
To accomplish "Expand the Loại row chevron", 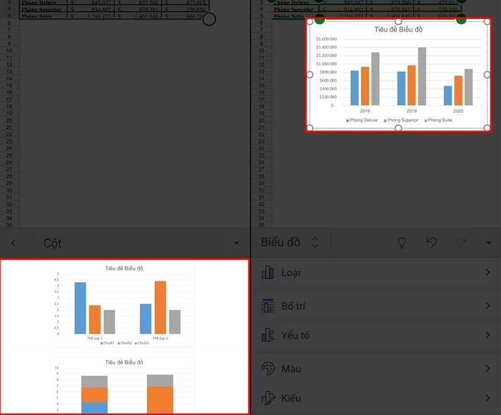I will [x=488, y=273].
